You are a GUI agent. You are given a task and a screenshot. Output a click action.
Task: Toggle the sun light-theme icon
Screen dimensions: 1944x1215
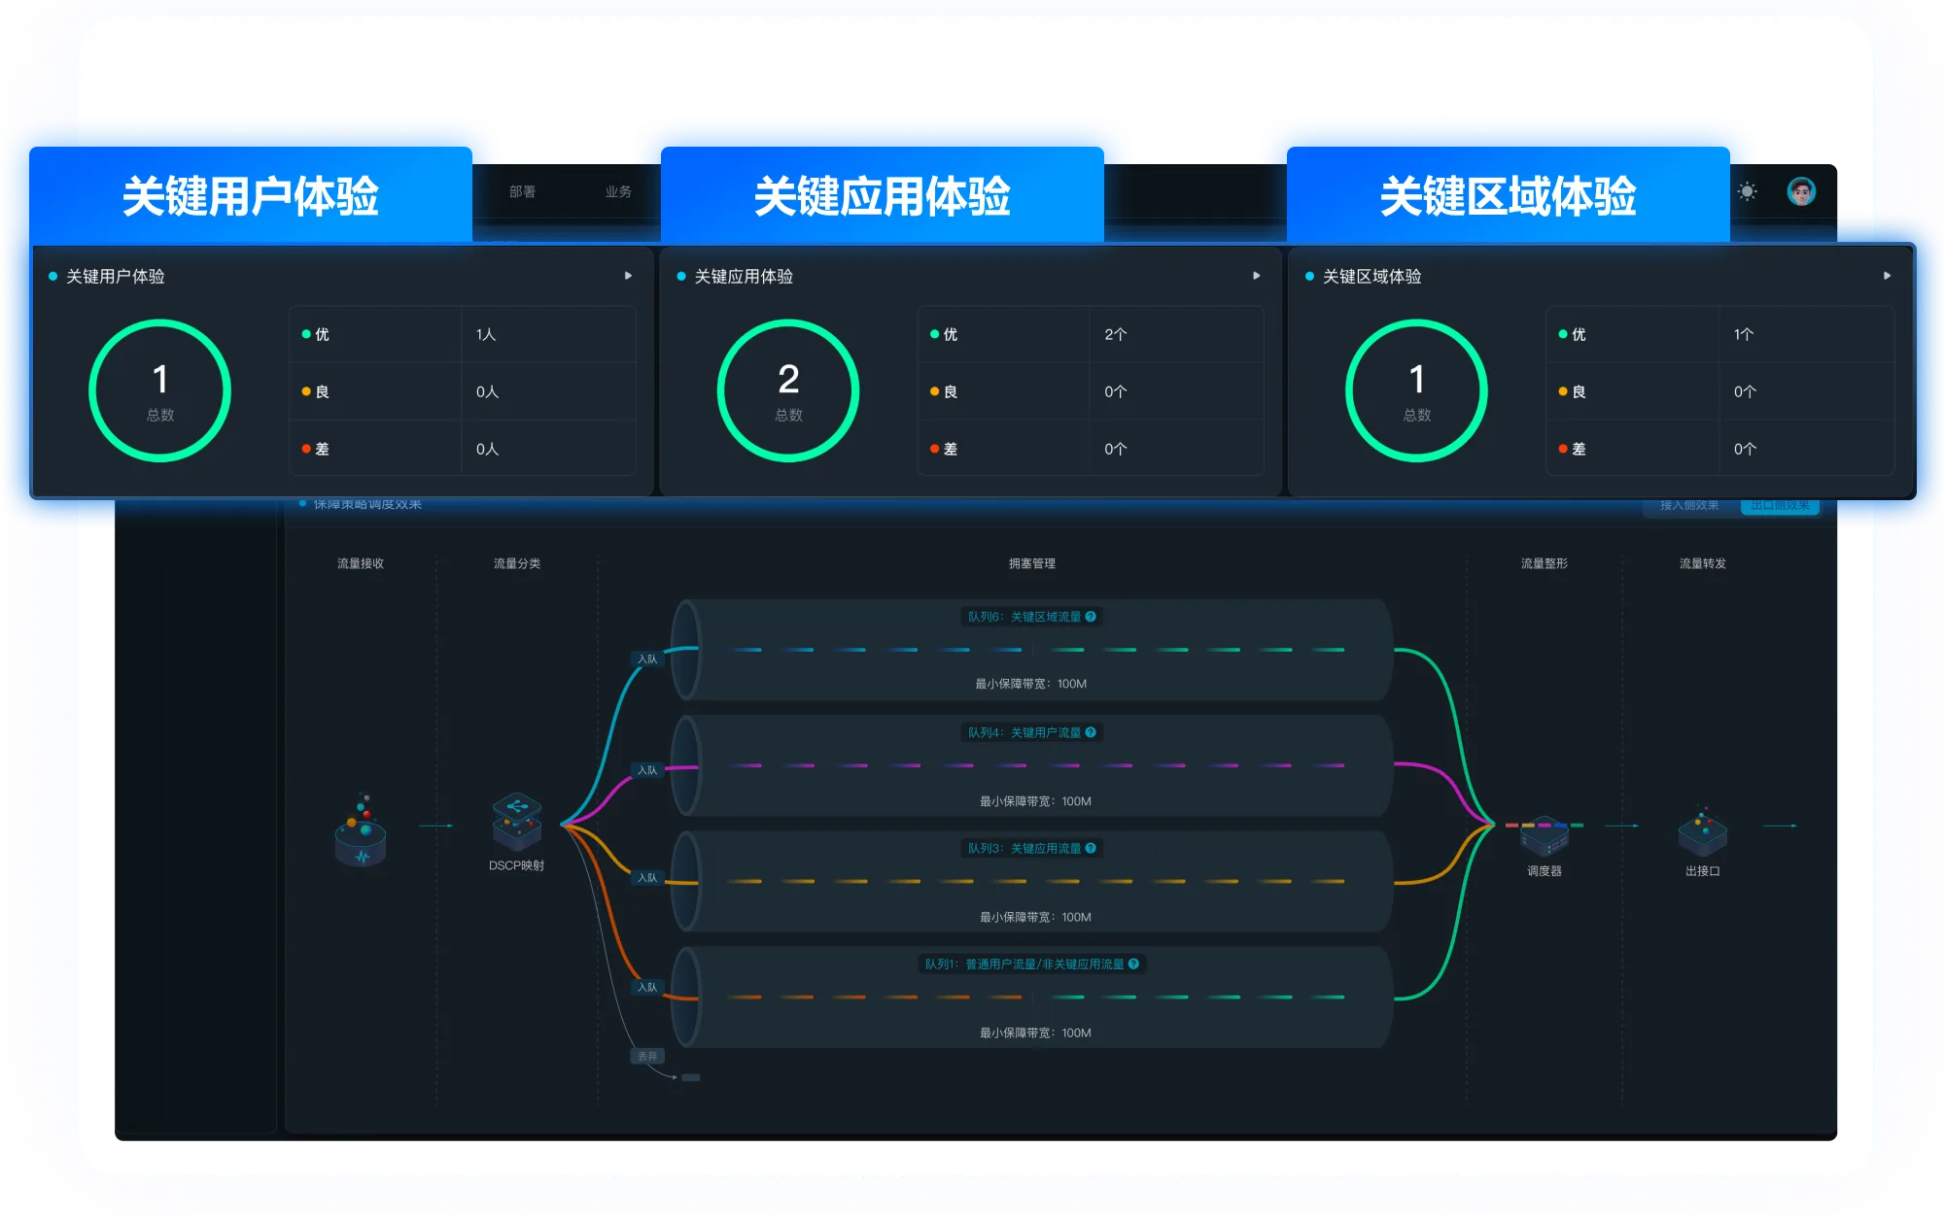click(x=1747, y=191)
